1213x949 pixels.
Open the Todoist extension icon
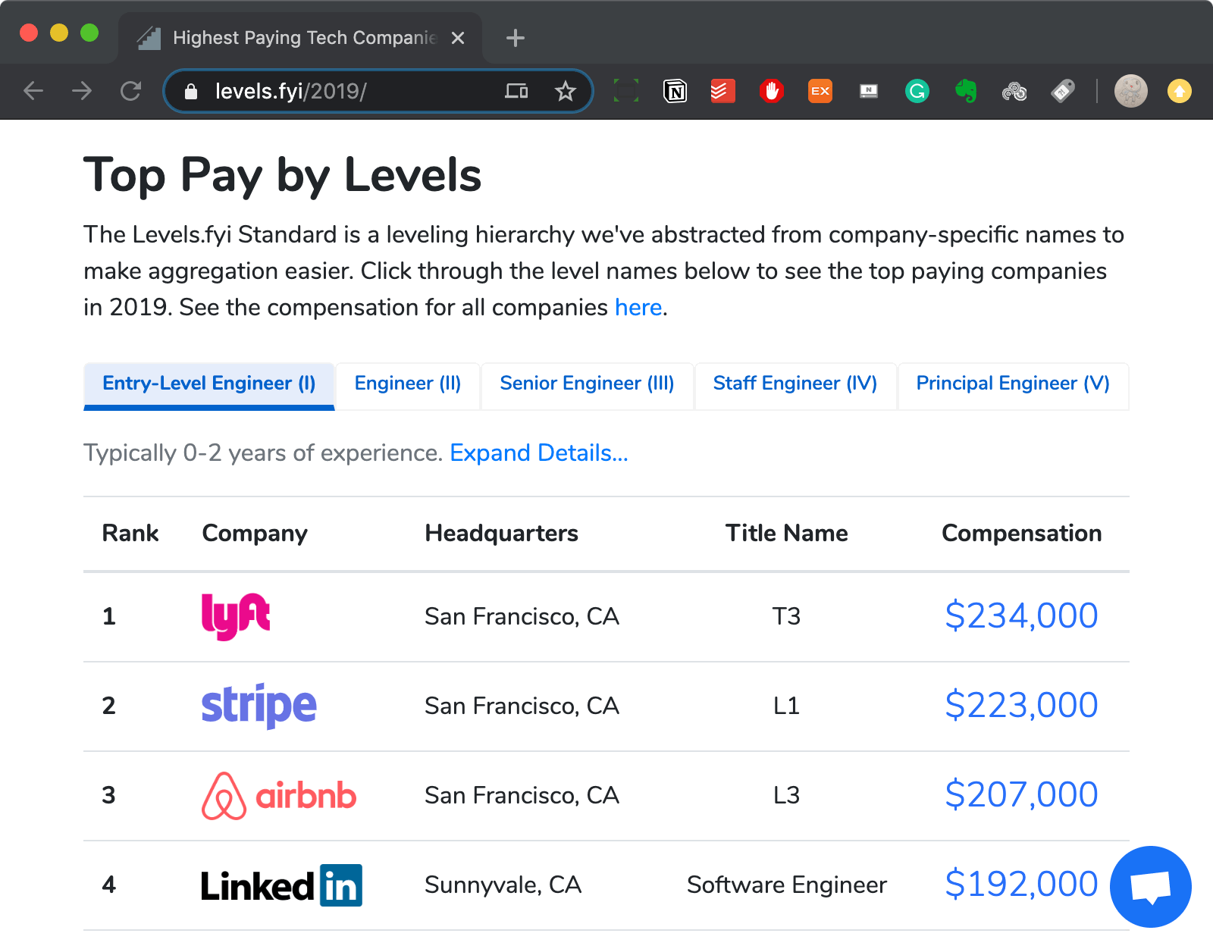(722, 91)
